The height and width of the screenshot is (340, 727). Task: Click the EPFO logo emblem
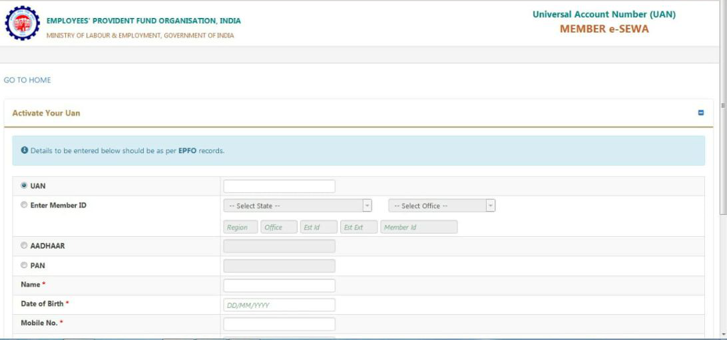click(22, 23)
